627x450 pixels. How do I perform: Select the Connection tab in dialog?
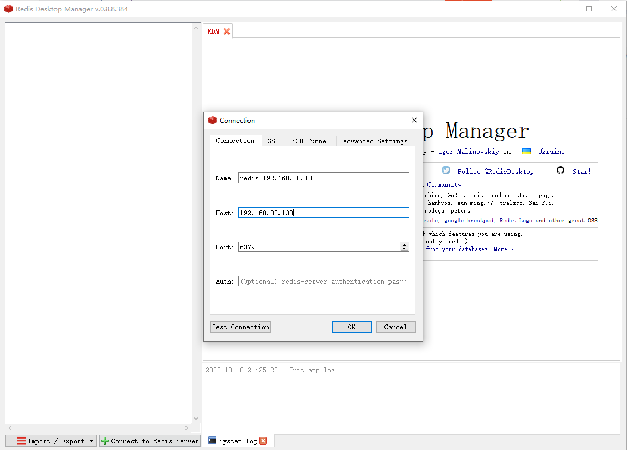click(x=235, y=141)
